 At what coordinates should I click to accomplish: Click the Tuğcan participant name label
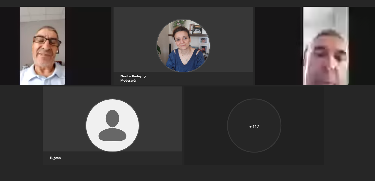55,158
